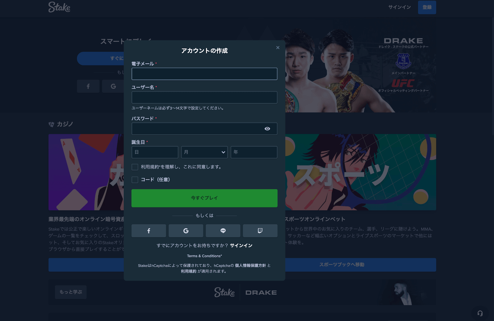Viewport: 494px width, 321px height.
Task: Click the green 今すぐプレイ button
Action: pos(204,198)
